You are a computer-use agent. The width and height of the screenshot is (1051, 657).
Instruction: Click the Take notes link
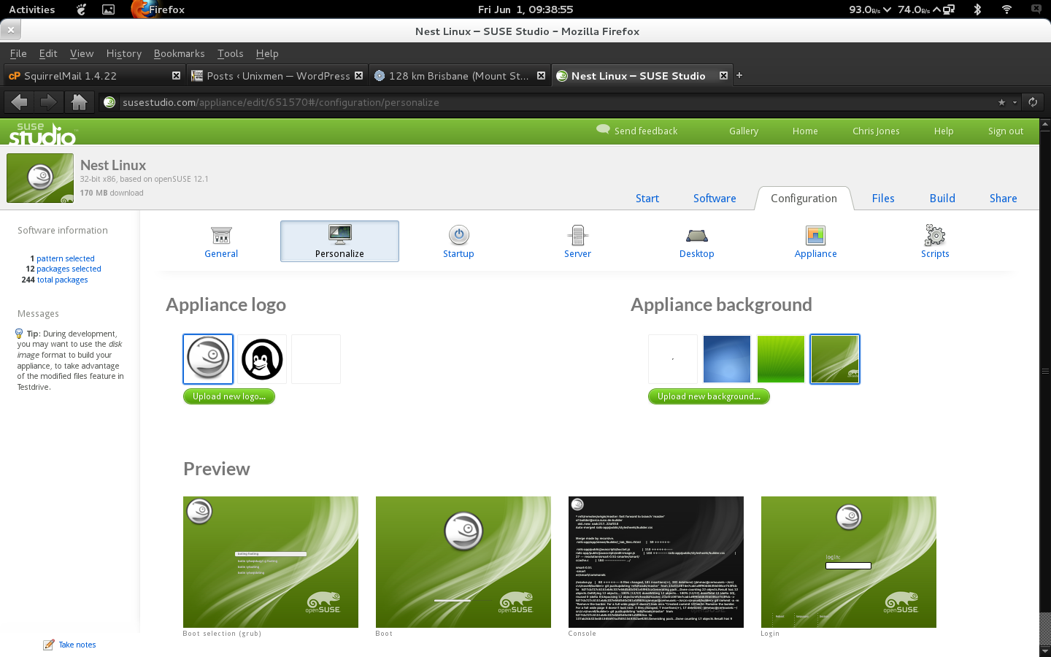point(77,645)
